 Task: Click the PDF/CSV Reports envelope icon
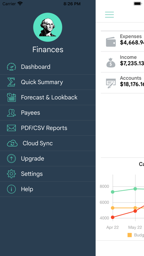11,128
